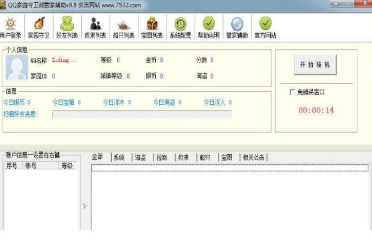372x239 pixels.
Task: Click the 今日宝箱 label
Action: pyautogui.click(x=64, y=102)
